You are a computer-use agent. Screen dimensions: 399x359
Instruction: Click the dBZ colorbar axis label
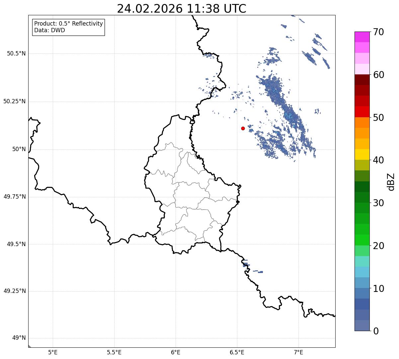tap(391, 181)
